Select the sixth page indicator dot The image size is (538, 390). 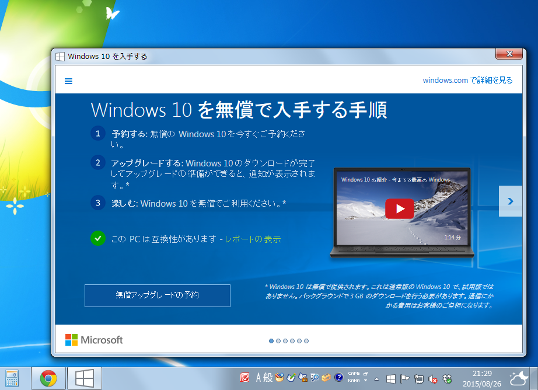pyautogui.click(x=306, y=341)
